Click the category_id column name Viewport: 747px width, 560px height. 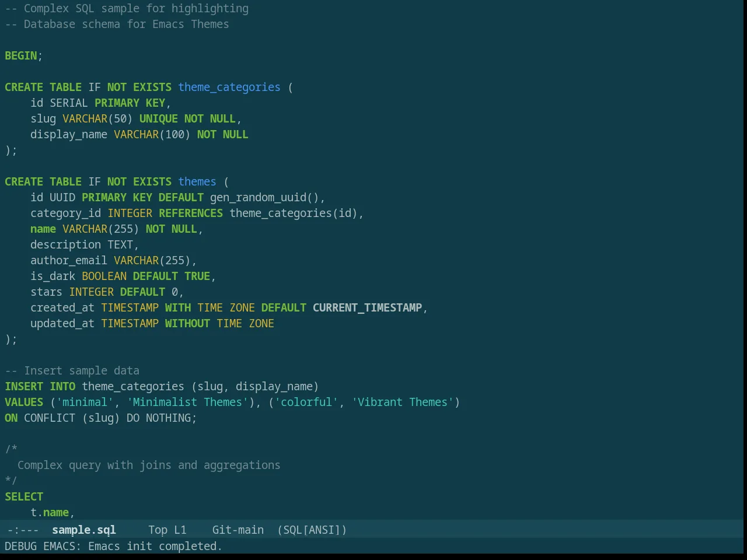click(65, 213)
